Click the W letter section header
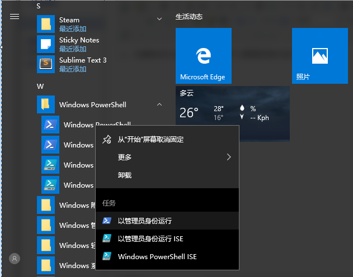 pyautogui.click(x=40, y=87)
